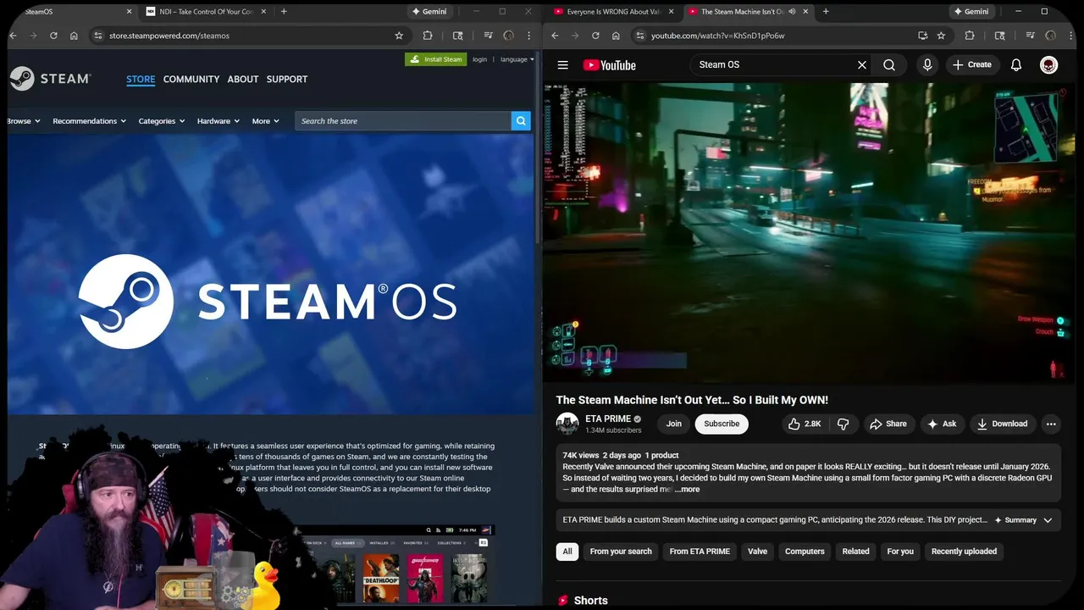Subscribe to ETA PRIME
The height and width of the screenshot is (610, 1084).
coord(722,424)
